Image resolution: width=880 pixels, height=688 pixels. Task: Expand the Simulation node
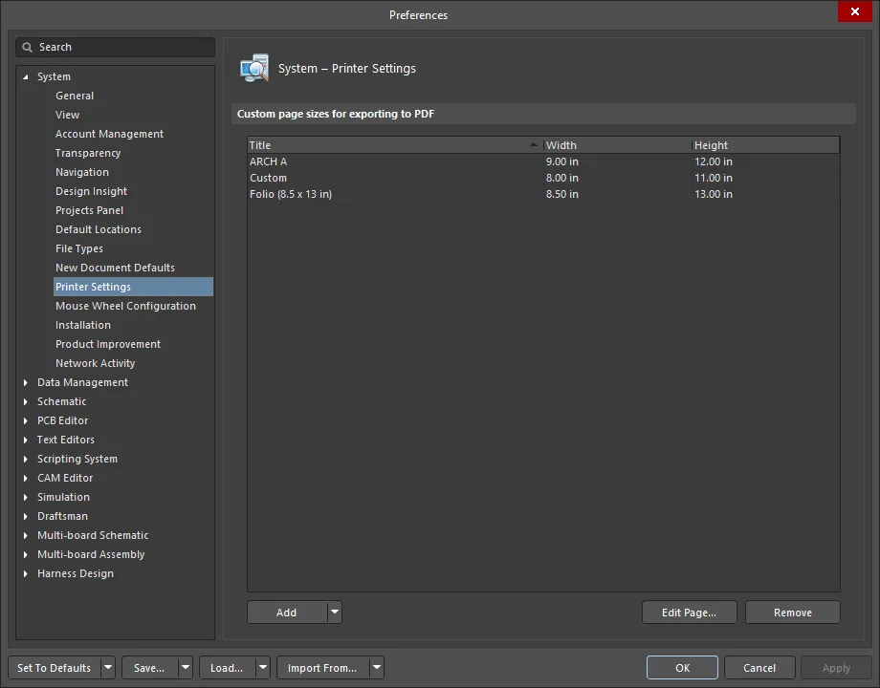click(25, 497)
